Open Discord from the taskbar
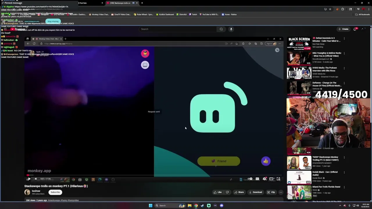The height and width of the screenshot is (209, 372). pyautogui.click(x=221, y=206)
